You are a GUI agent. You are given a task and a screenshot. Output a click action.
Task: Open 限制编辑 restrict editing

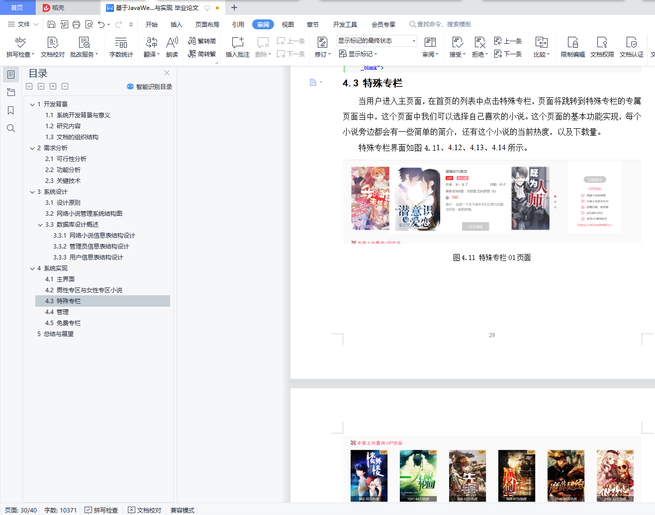[x=573, y=47]
